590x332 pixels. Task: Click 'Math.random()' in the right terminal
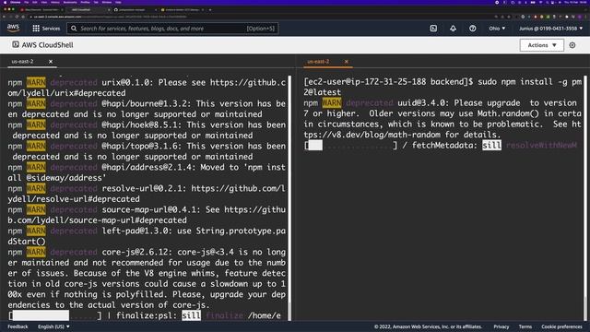[508, 113]
